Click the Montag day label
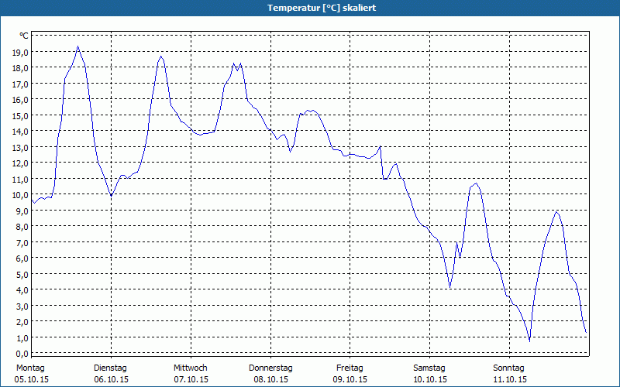This screenshot has width=620, height=387. (30, 368)
